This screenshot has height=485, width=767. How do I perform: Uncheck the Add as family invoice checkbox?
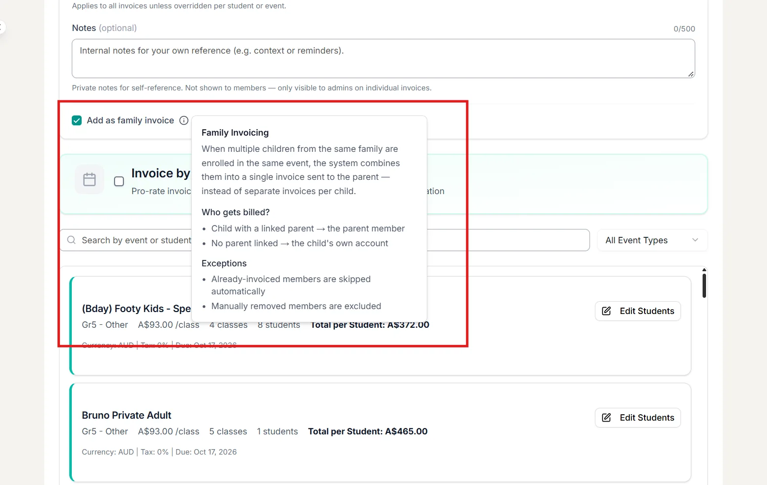pos(77,120)
